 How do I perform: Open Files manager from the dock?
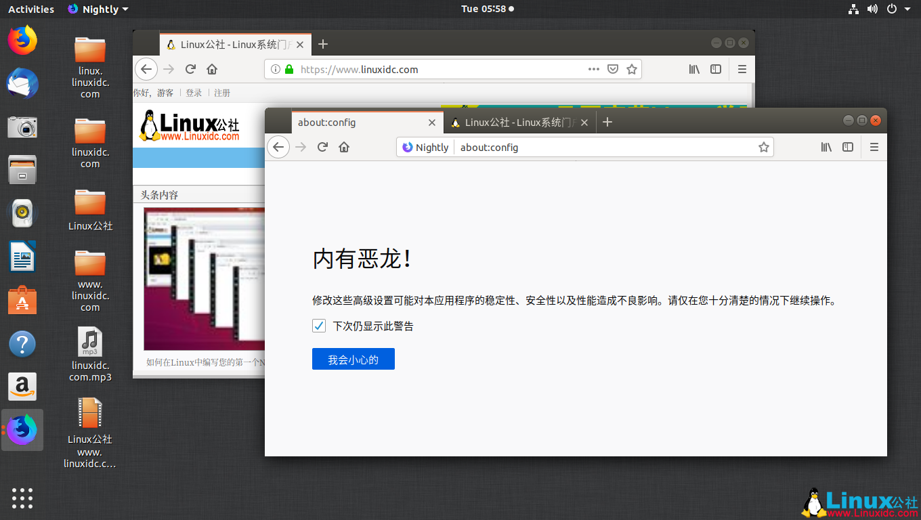(22, 170)
